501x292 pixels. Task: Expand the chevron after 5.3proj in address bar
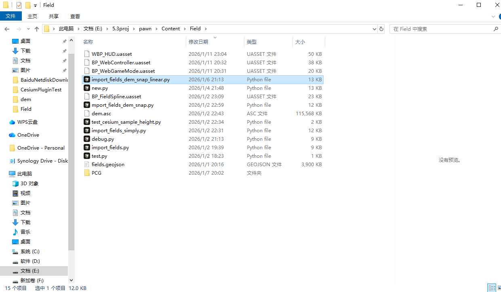[x=134, y=29]
